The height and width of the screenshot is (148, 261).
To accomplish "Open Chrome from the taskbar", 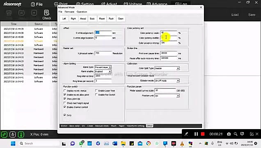I will pyautogui.click(x=148, y=143).
